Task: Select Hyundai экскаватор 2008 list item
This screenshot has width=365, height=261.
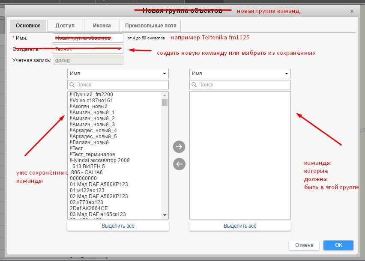Action: [99, 160]
